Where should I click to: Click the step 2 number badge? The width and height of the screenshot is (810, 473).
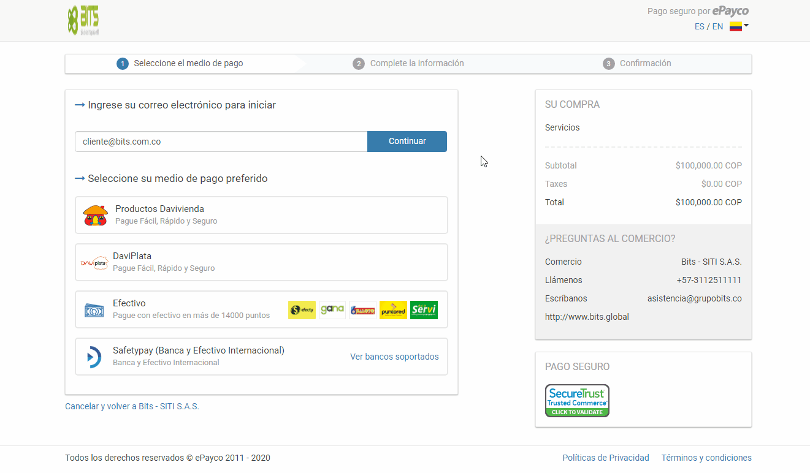(x=359, y=64)
